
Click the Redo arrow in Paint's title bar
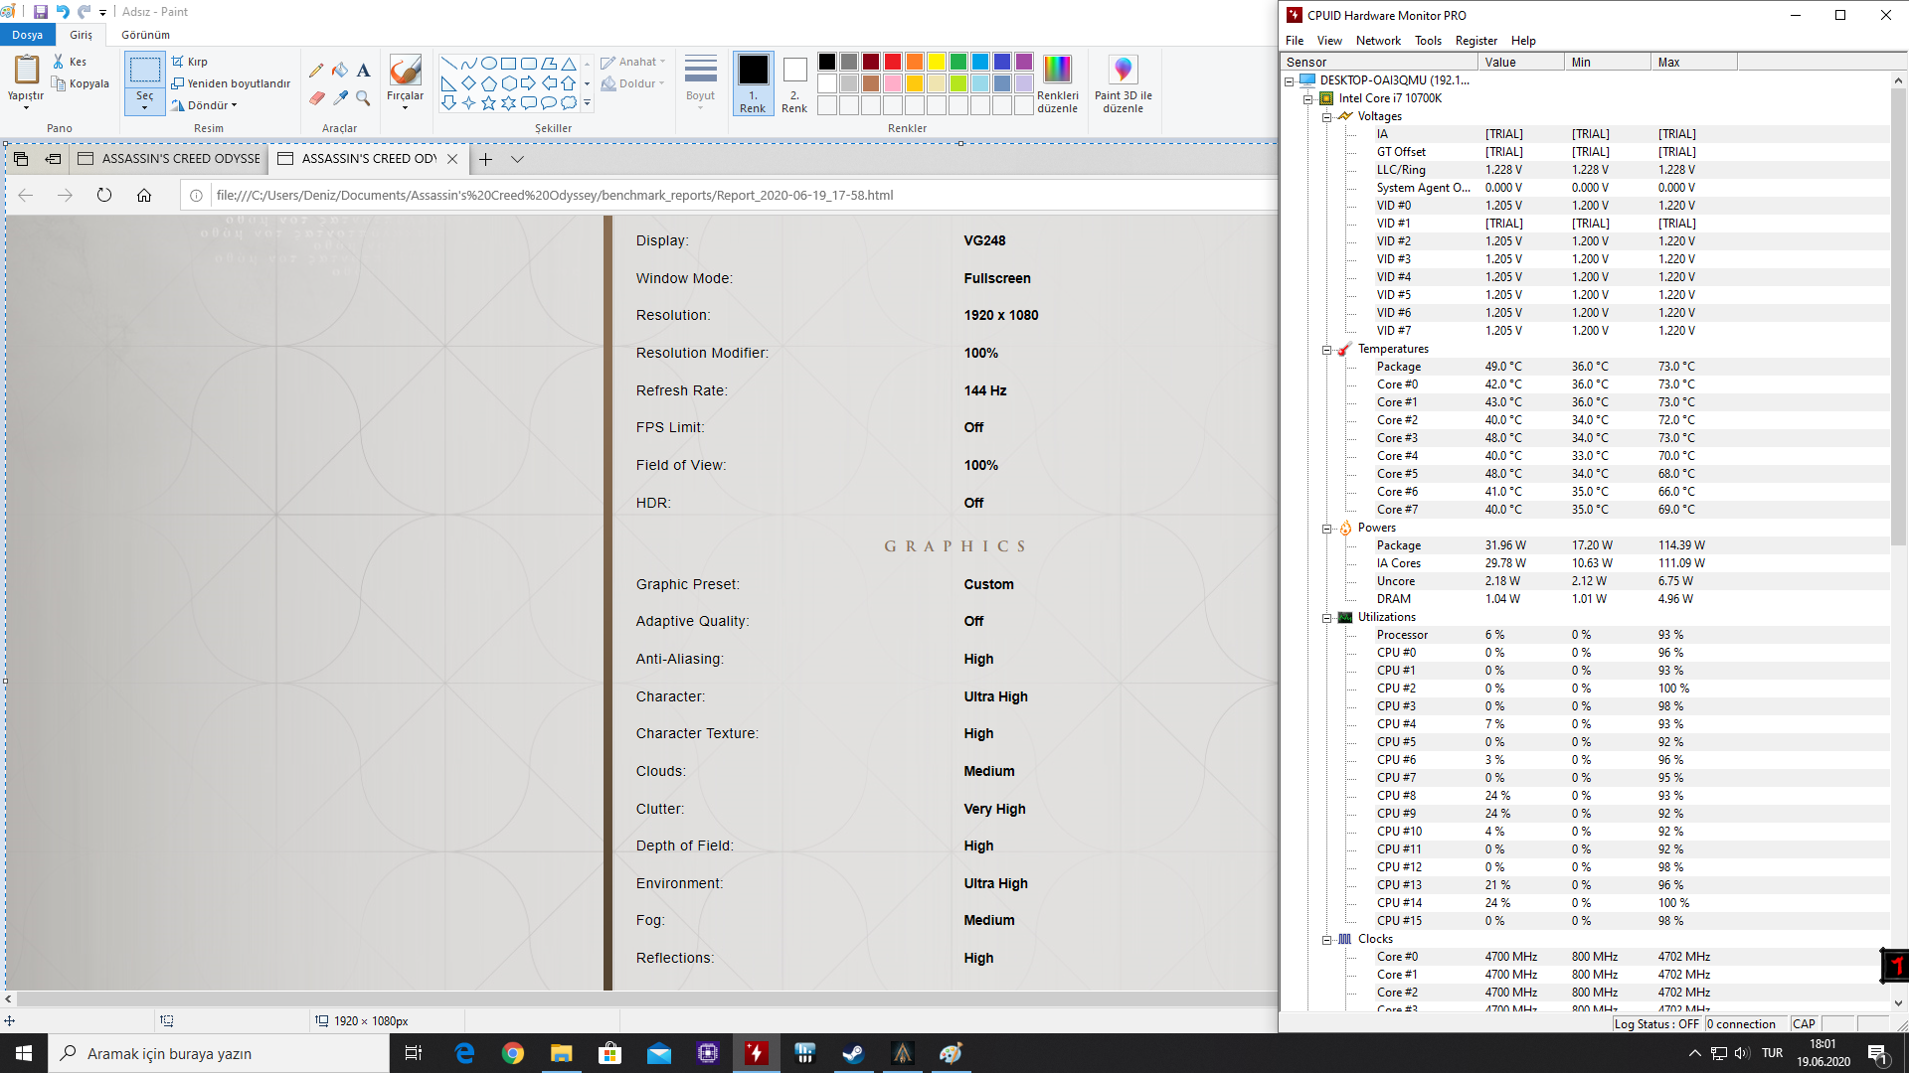[85, 12]
